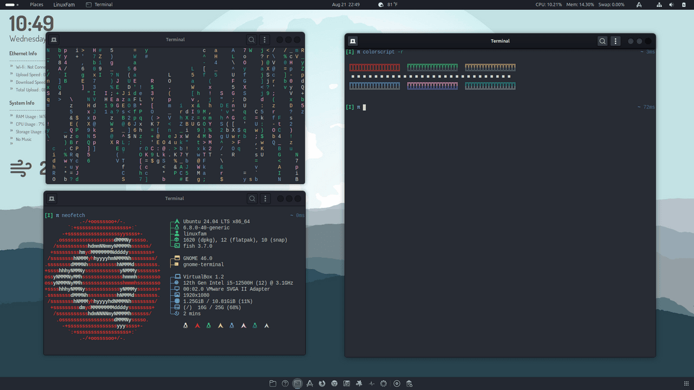Click new tab icon in colorscript terminal
The image size is (694, 390).
(x=353, y=41)
